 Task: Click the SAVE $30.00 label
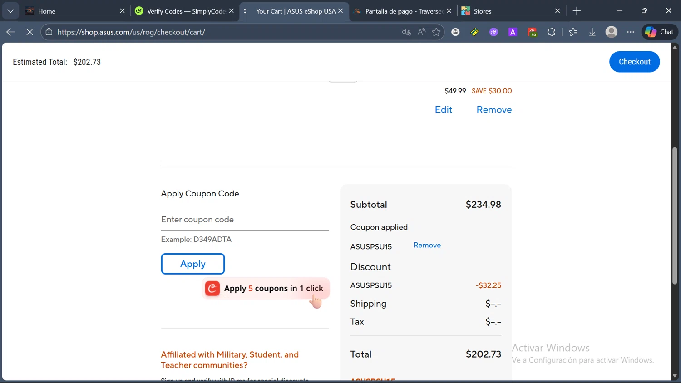[x=492, y=91]
